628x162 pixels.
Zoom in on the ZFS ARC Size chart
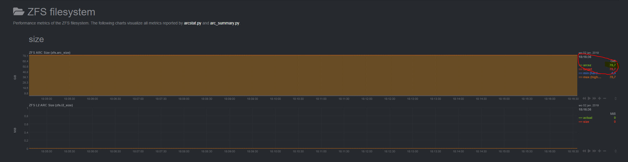pos(600,98)
